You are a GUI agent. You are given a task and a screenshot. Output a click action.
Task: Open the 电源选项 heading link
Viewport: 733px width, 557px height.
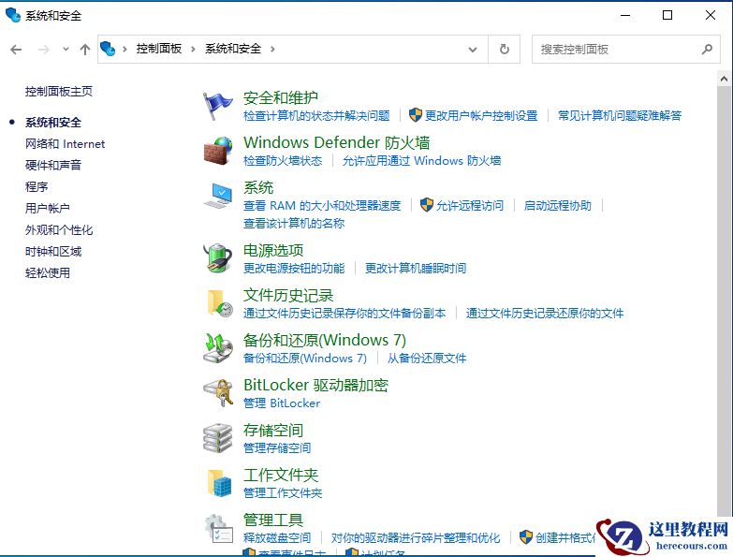(x=273, y=251)
